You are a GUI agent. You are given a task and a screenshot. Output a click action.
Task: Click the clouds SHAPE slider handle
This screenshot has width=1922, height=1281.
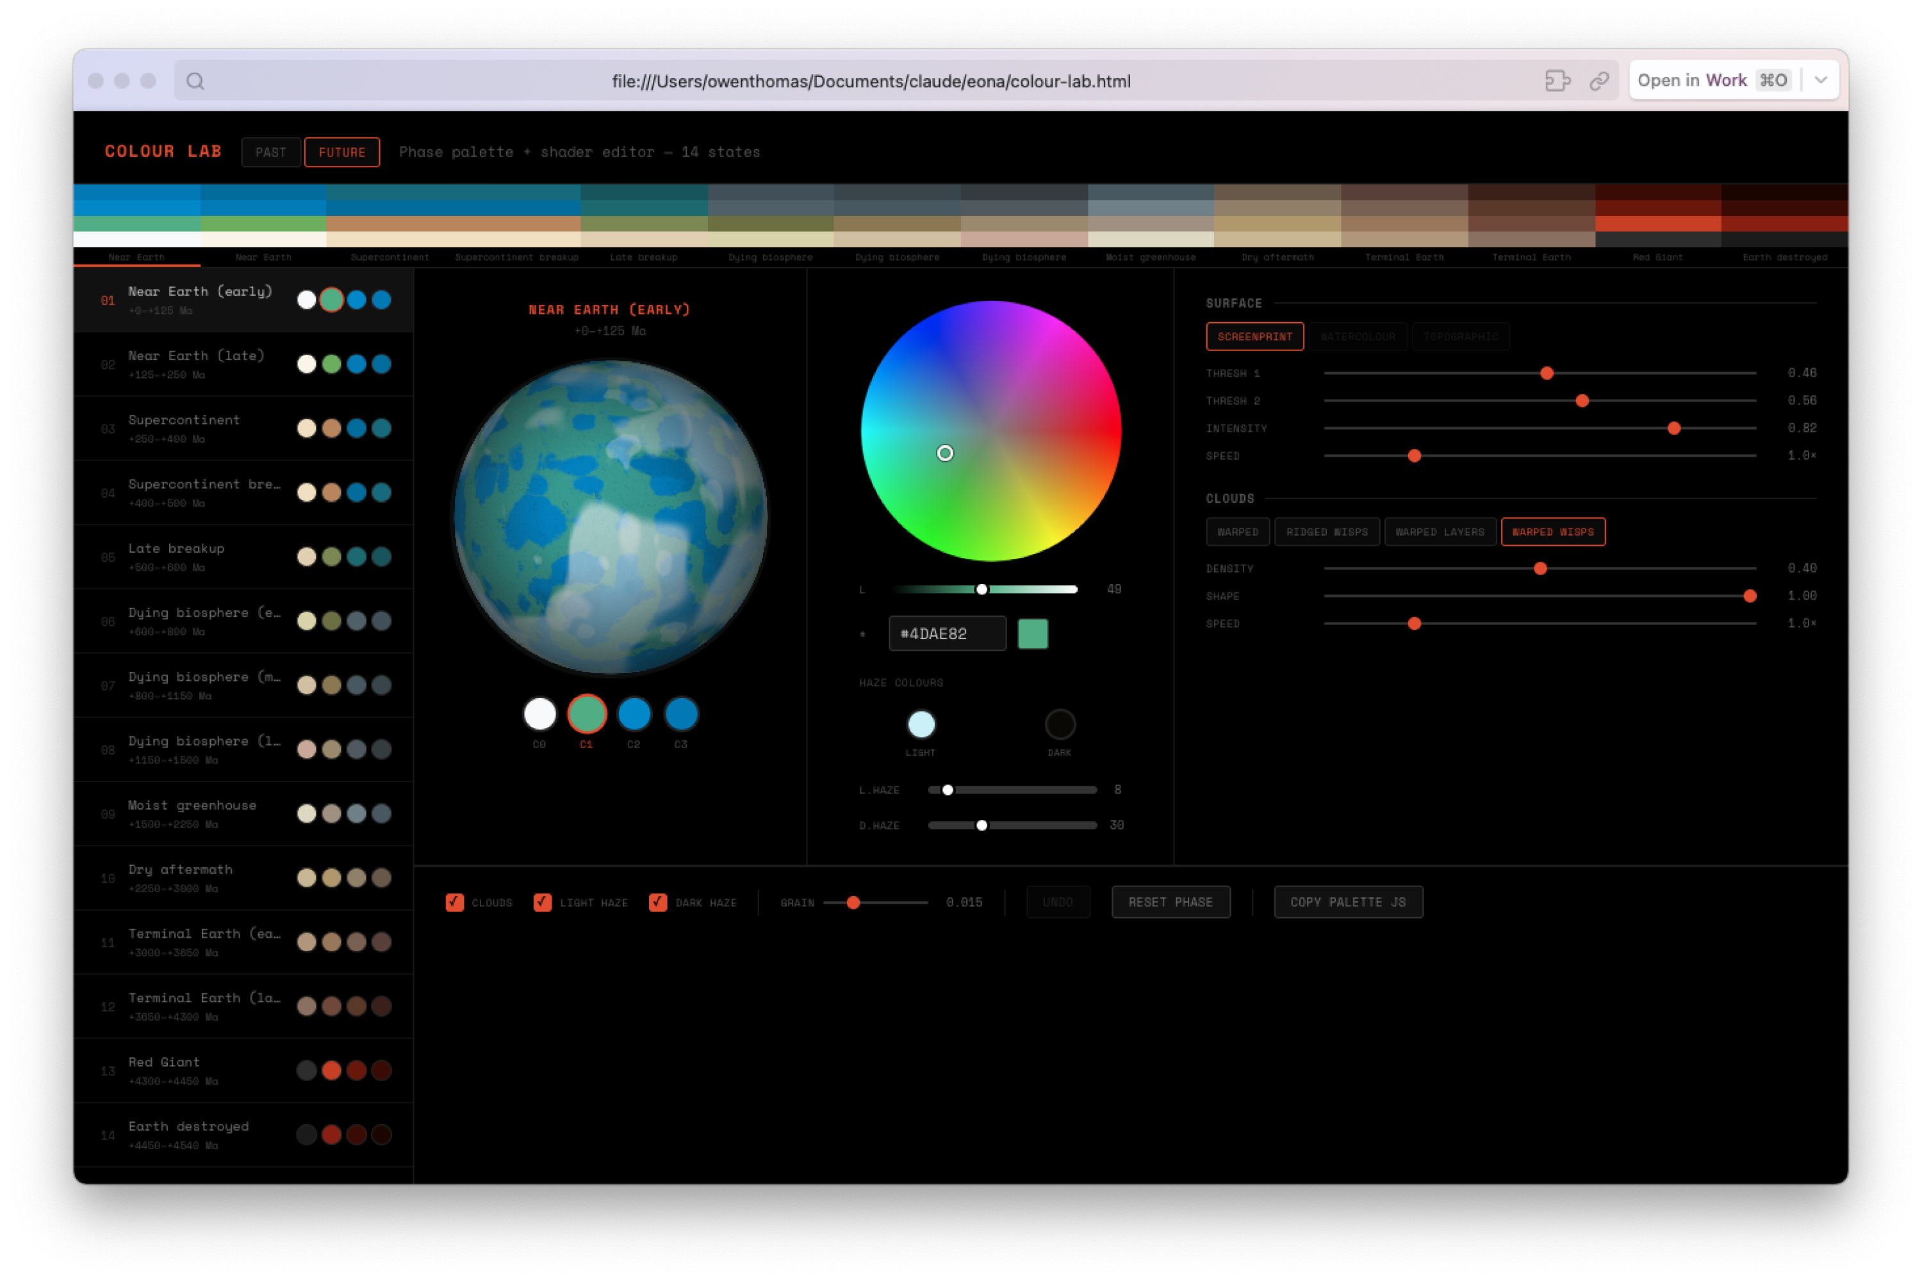tap(1750, 596)
